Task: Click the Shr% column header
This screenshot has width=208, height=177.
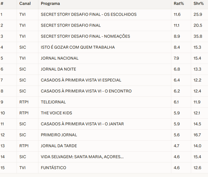Action: click(198, 4)
